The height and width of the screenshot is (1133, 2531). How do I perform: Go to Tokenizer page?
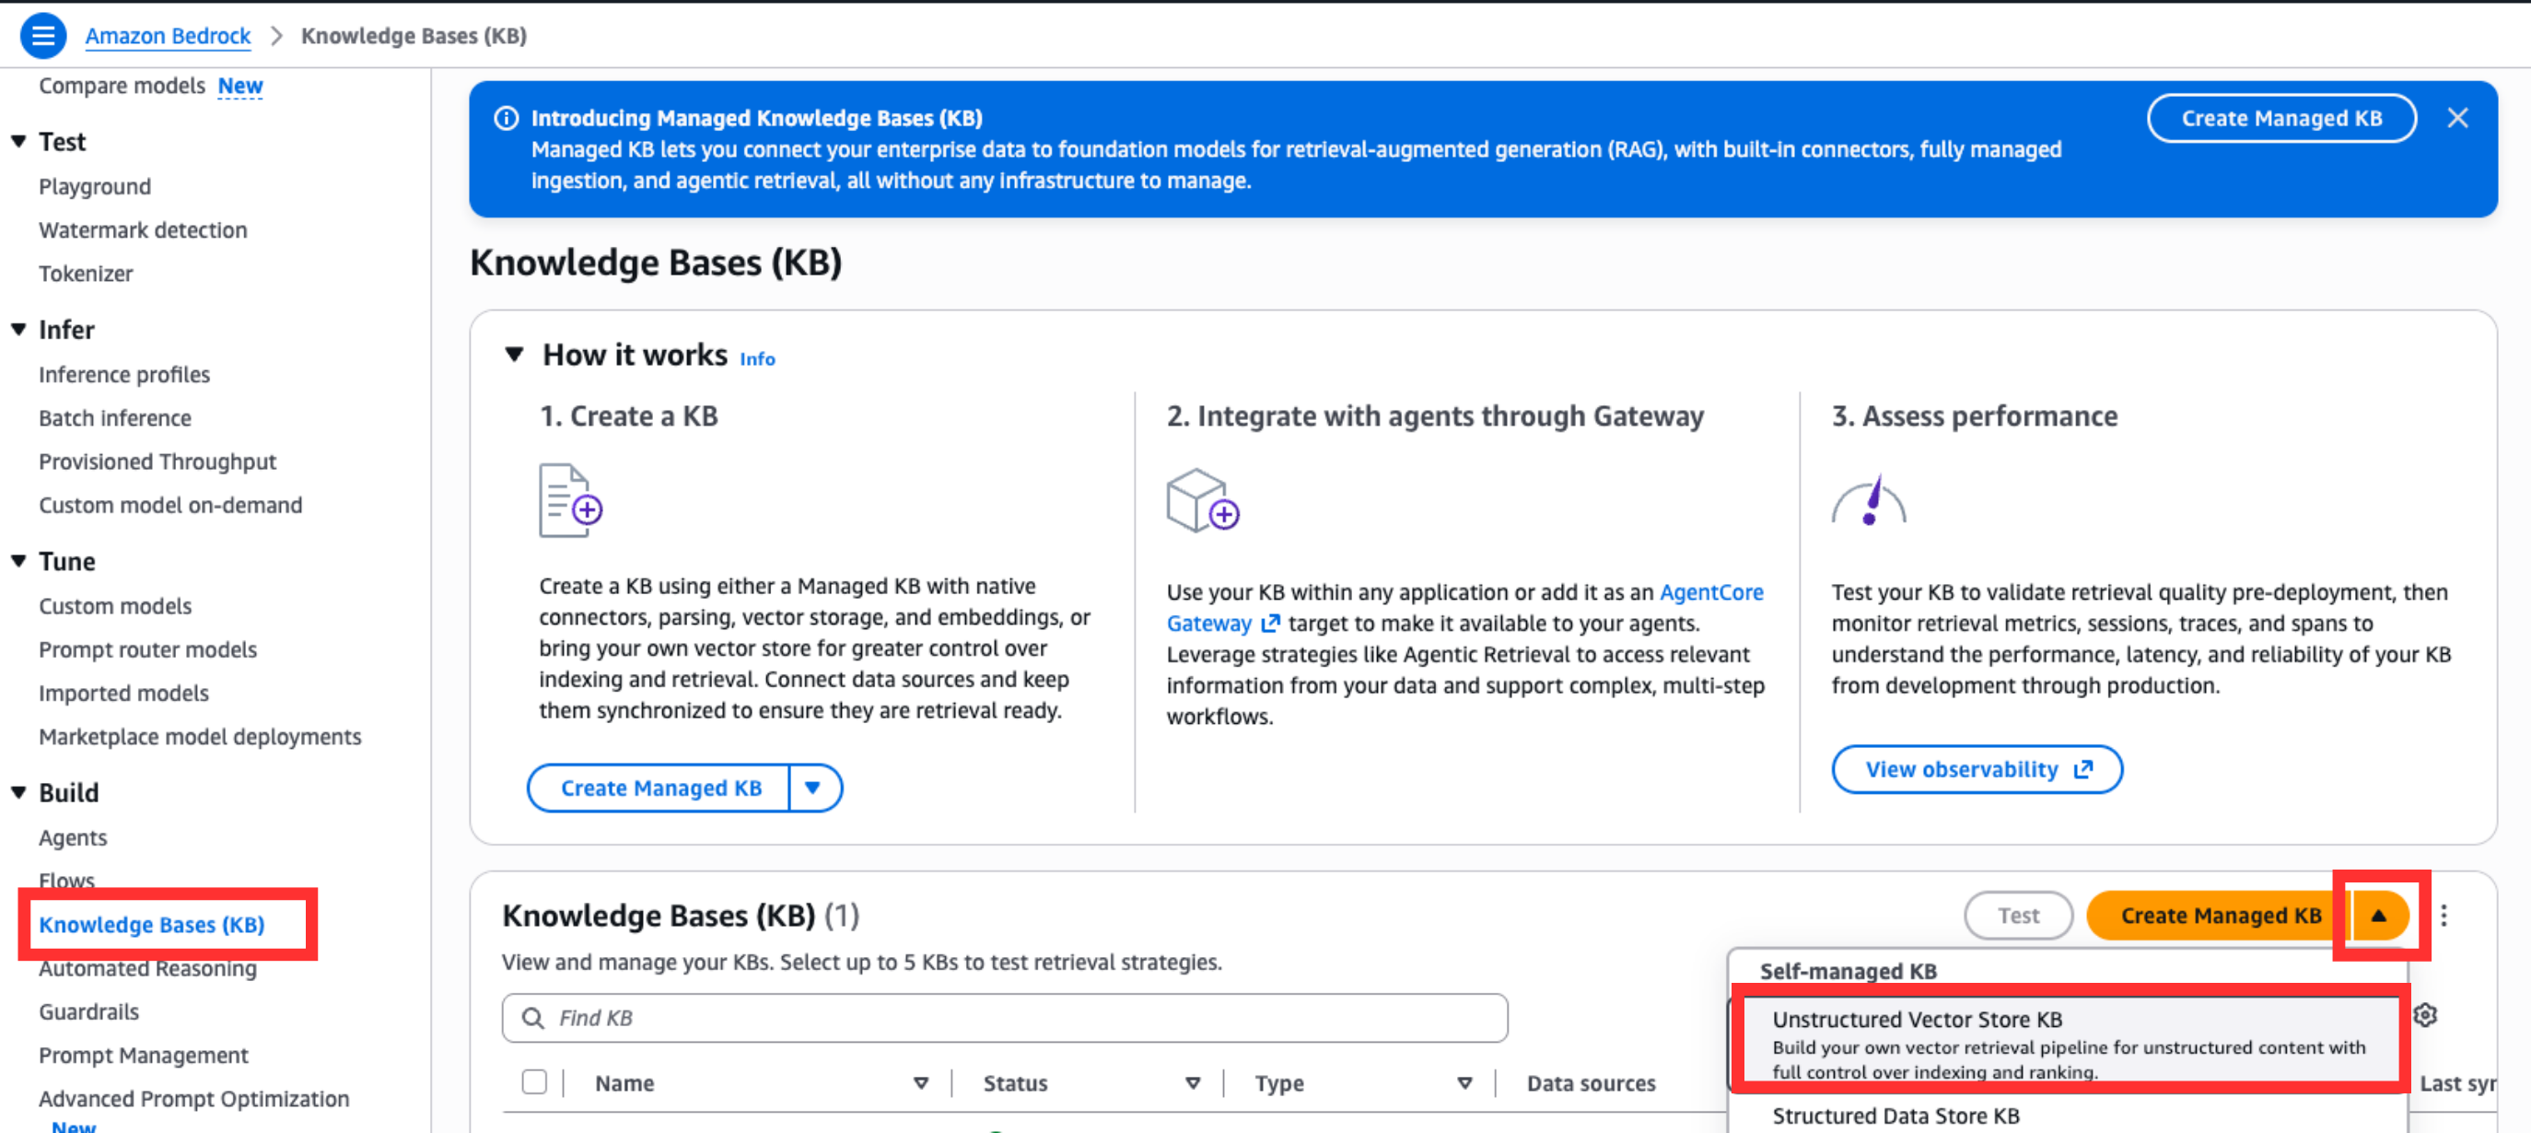87,274
